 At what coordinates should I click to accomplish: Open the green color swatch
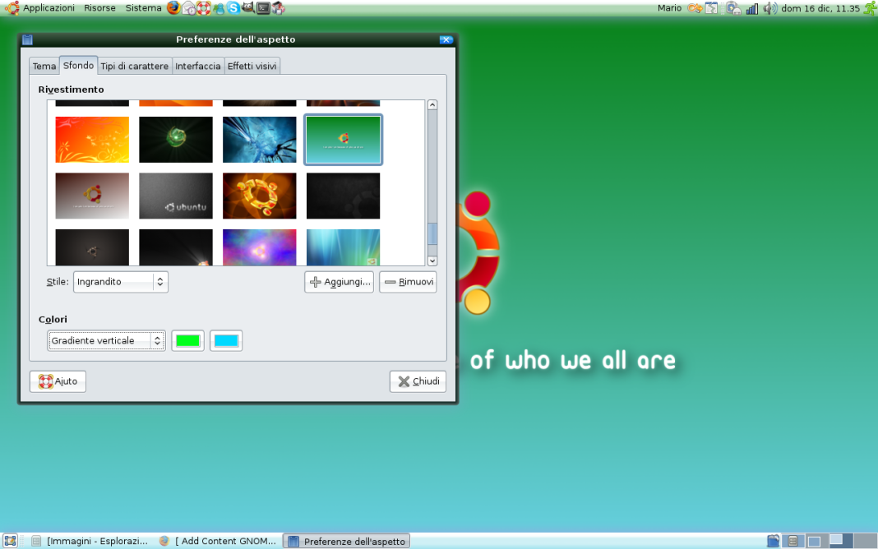tap(187, 340)
